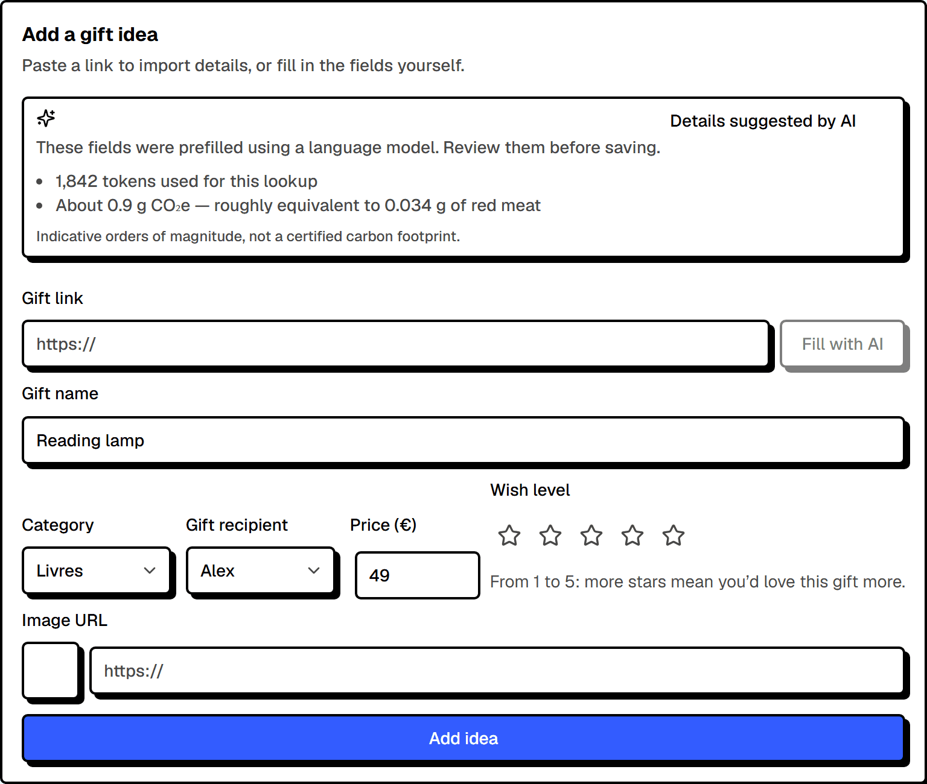Click the 'Paste a link to import details' subtitle
Screen dimensions: 927x784
[243, 66]
